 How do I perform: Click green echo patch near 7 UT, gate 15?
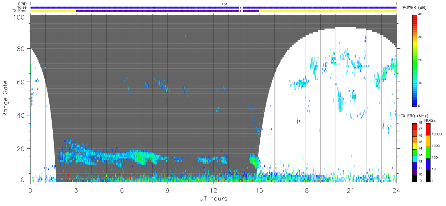tap(140, 157)
